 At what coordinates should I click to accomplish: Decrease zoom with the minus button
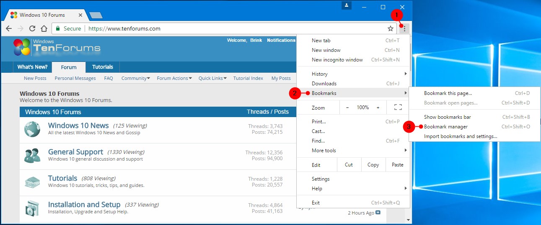point(347,107)
